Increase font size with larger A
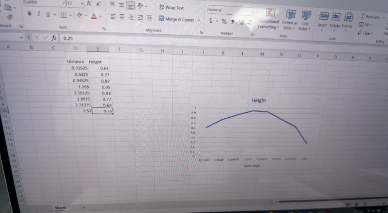Screen dimensions: 388x213 pyautogui.click(x=89, y=4)
